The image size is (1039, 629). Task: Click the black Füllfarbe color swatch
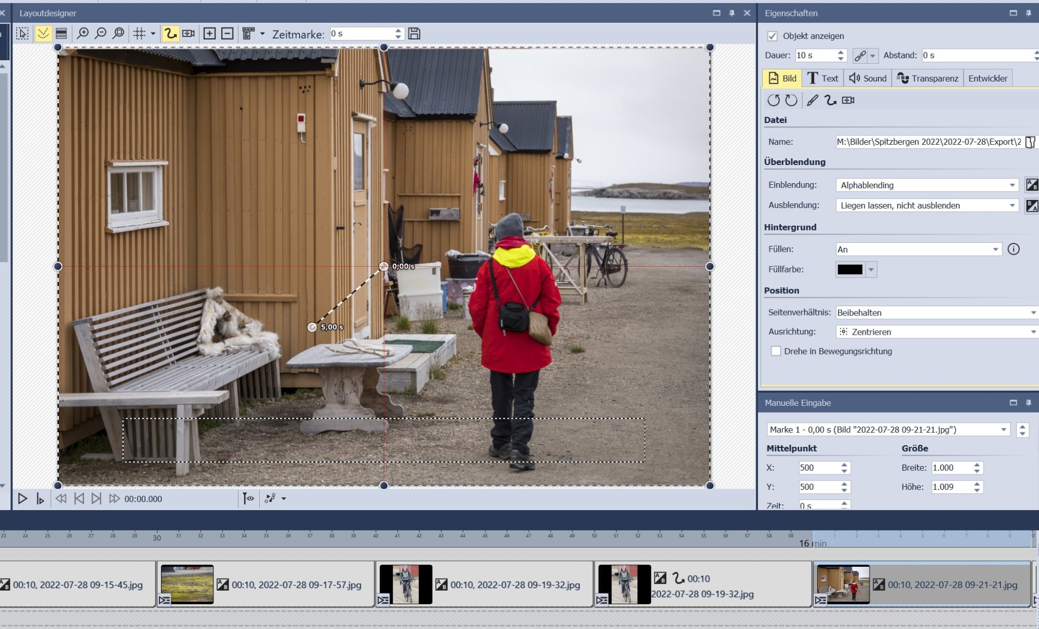coord(850,269)
